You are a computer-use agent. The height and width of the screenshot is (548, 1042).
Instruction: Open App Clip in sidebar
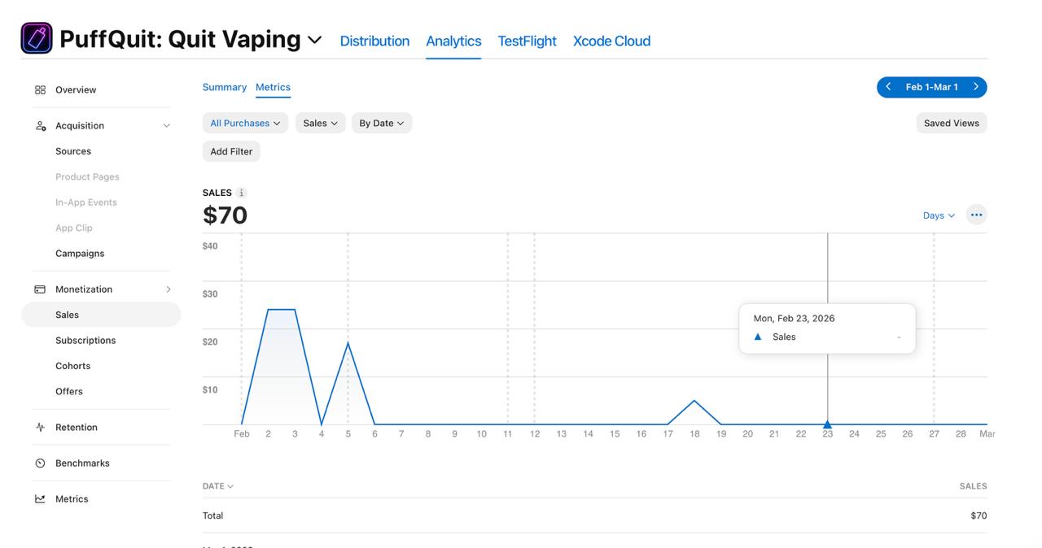pyautogui.click(x=74, y=228)
